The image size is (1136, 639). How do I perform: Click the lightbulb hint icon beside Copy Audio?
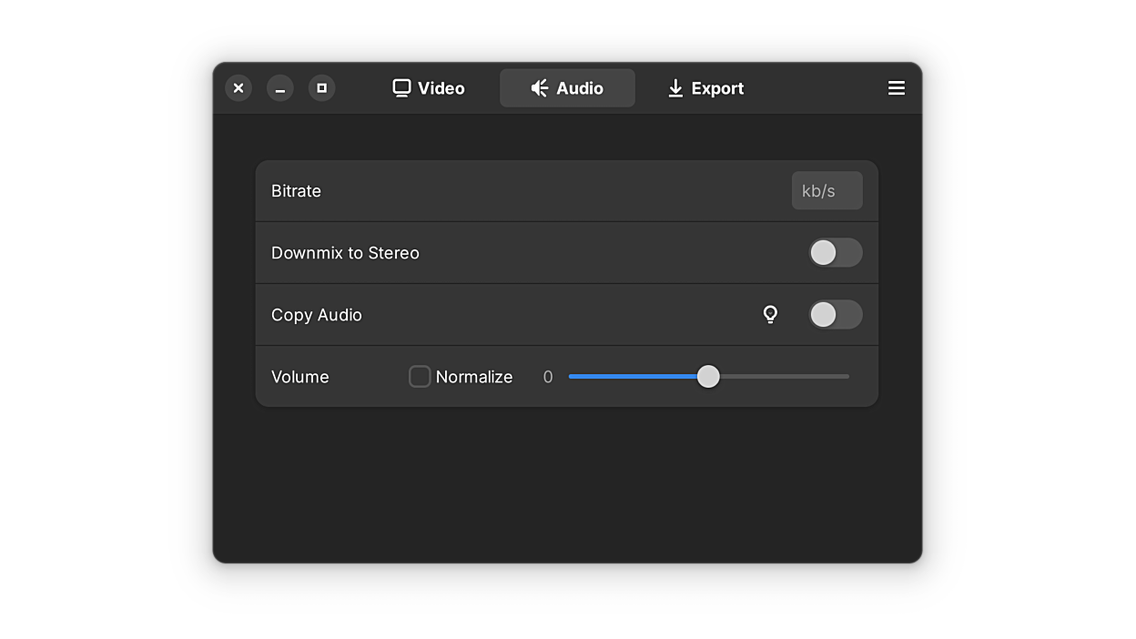(770, 315)
